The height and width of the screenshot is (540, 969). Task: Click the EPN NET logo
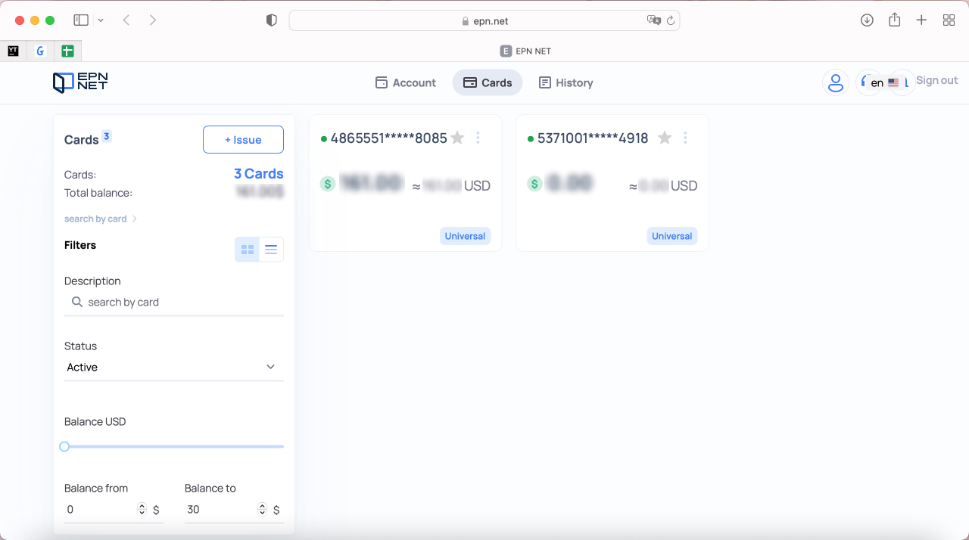coord(80,82)
